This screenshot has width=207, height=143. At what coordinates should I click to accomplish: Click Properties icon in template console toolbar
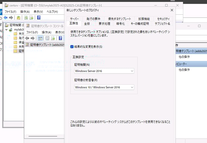47,38
